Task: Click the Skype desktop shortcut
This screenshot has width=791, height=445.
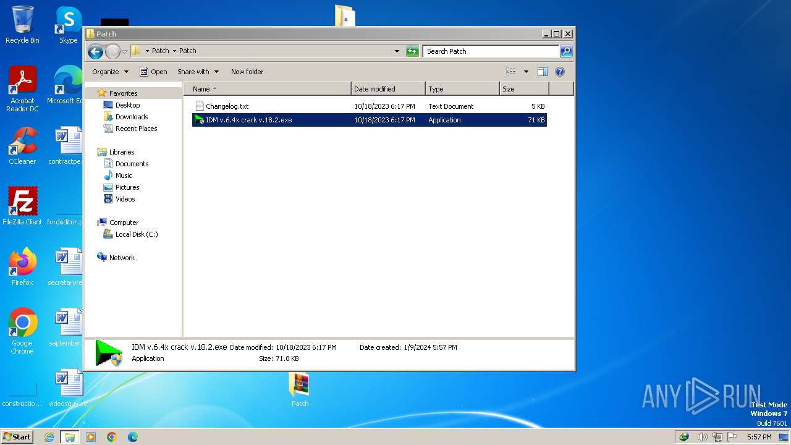Action: click(68, 25)
